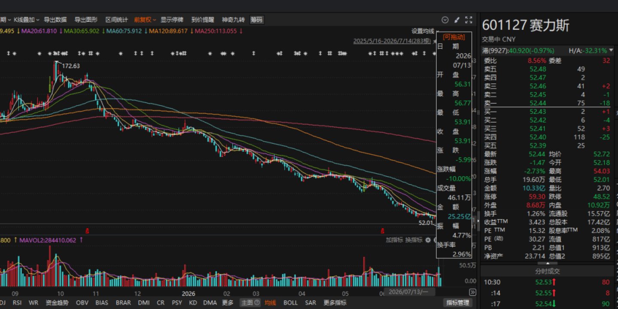
Task: Open 指标管理 indicator manager
Action: [458, 303]
